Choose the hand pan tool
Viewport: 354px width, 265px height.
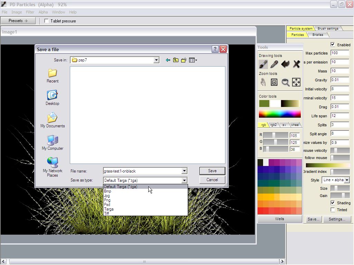263,82
